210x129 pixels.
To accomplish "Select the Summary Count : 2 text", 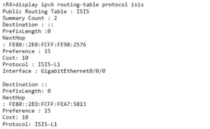I will pos(30,18).
